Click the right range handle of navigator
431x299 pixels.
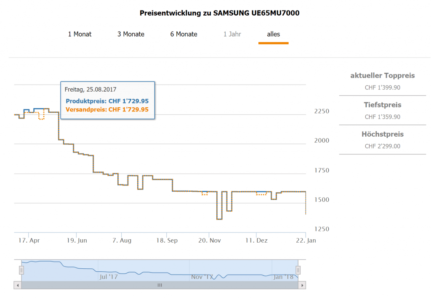click(298, 270)
